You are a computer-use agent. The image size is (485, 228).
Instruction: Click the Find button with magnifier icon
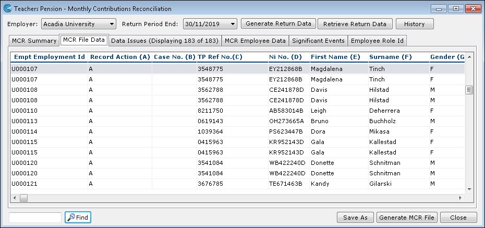pyautogui.click(x=78, y=218)
